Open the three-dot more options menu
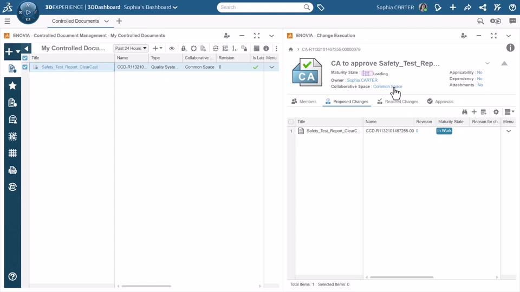The height and width of the screenshot is (292, 520). [276, 48]
